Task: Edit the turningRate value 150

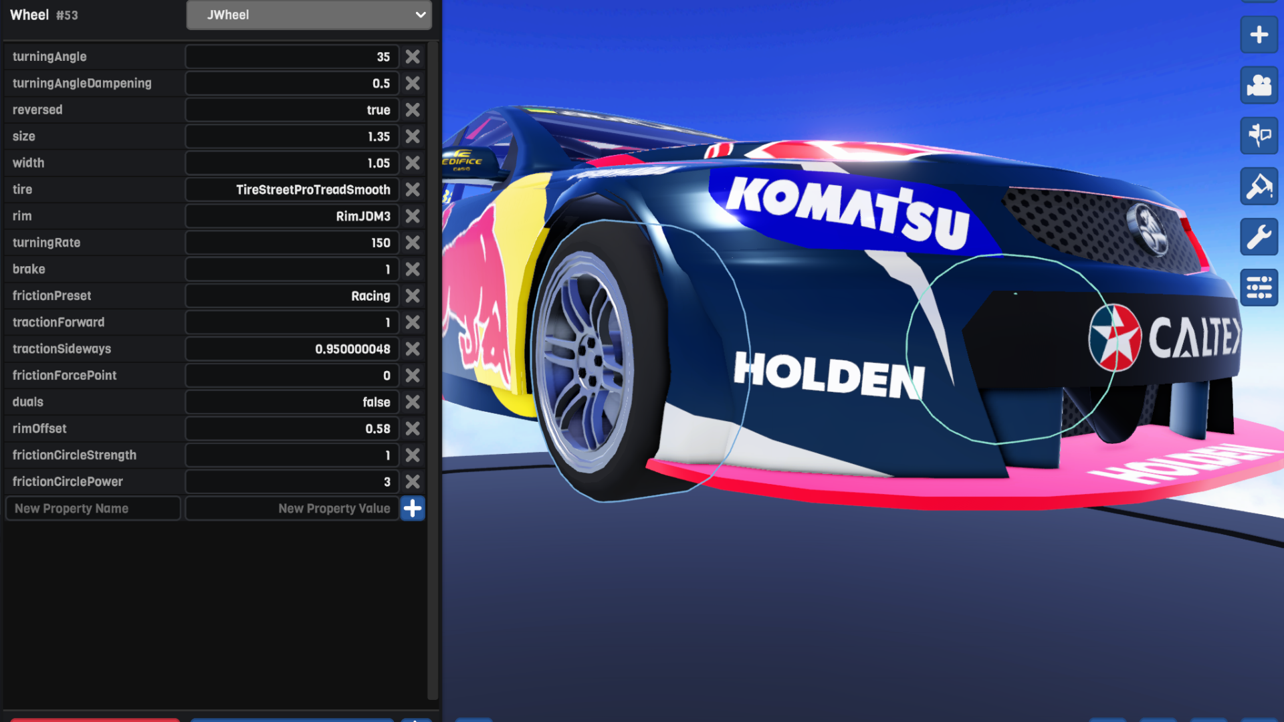Action: [292, 243]
